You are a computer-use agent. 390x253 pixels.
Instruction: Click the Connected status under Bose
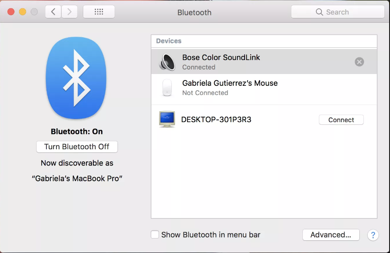(199, 67)
